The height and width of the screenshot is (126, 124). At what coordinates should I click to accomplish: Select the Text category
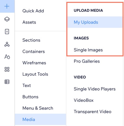27,86
